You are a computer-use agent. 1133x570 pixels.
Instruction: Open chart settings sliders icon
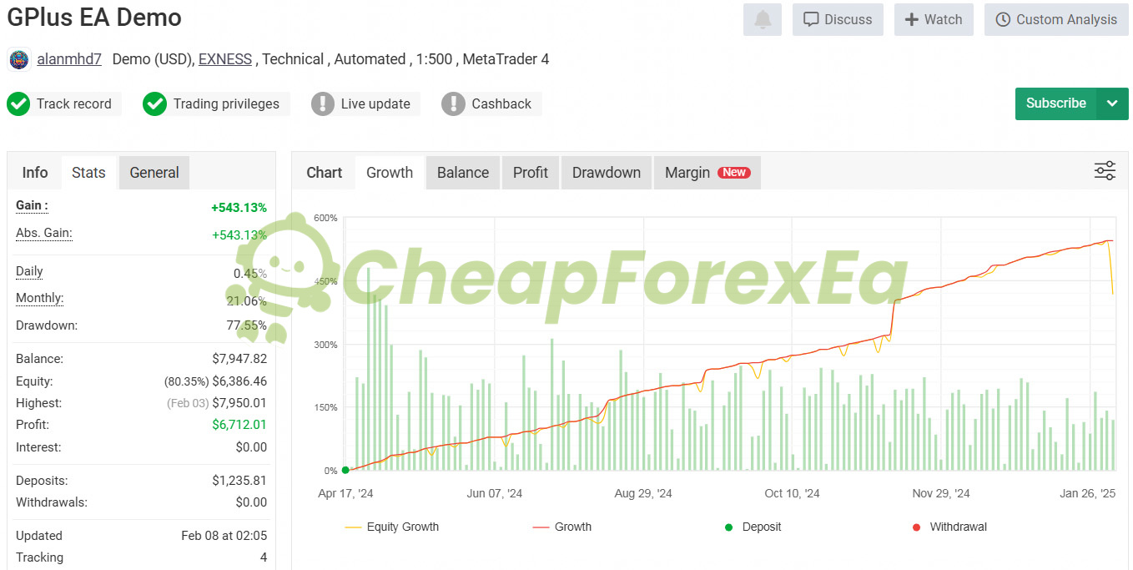[1105, 171]
